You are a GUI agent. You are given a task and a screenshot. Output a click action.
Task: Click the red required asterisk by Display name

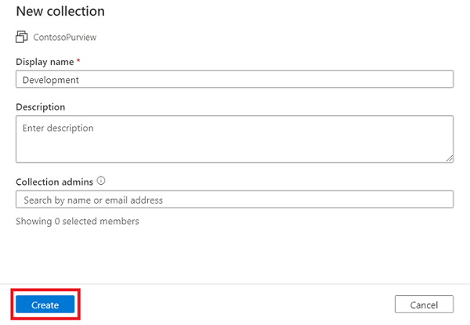pyautogui.click(x=77, y=62)
